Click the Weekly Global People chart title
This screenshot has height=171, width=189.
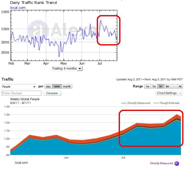tap(25, 99)
